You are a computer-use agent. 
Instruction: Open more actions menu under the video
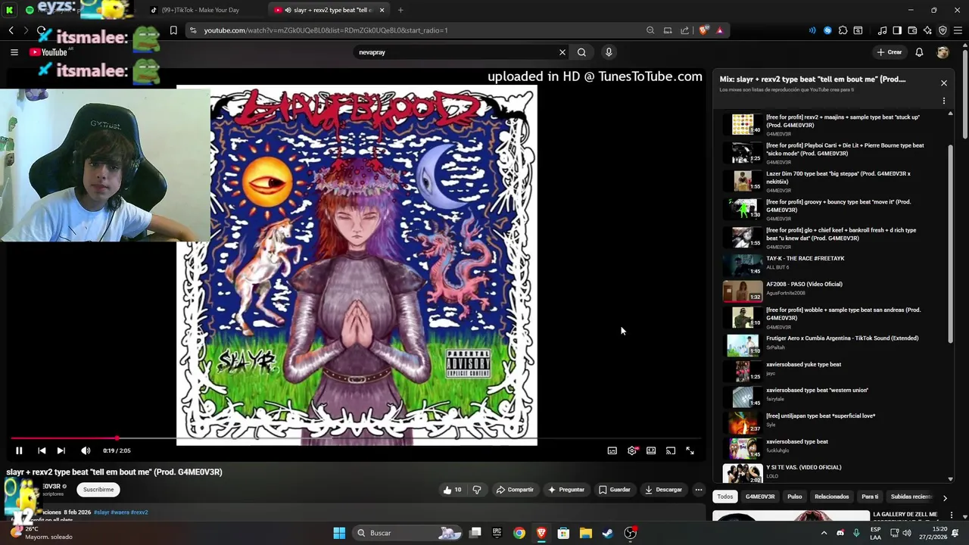pos(699,490)
